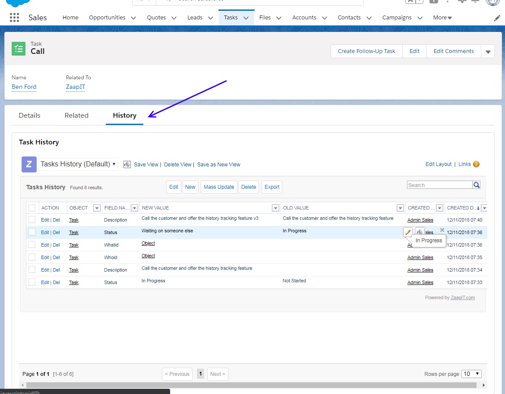Open the Files nav tab
Image resolution: width=505 pixels, height=394 pixels.
coord(265,17)
